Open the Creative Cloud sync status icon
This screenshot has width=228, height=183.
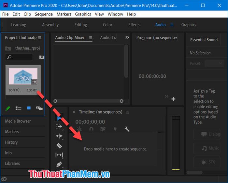4,179
